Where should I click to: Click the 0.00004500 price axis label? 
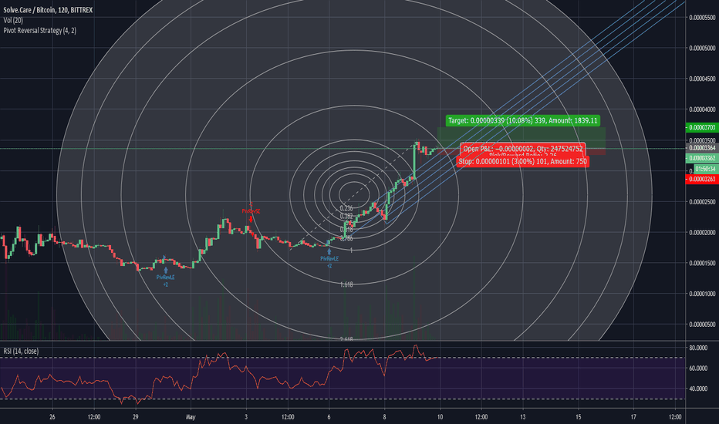click(x=702, y=79)
